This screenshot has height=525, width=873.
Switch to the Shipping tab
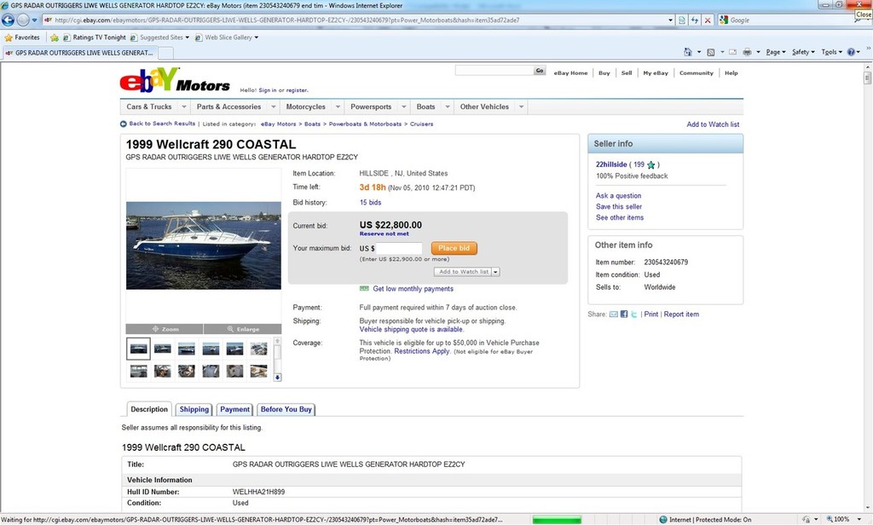pyautogui.click(x=194, y=409)
